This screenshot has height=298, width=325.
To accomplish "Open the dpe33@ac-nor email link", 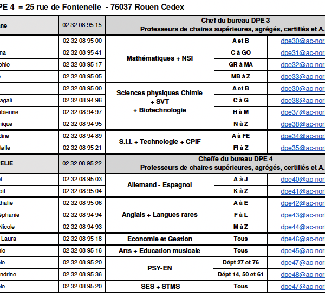I will point(303,77).
